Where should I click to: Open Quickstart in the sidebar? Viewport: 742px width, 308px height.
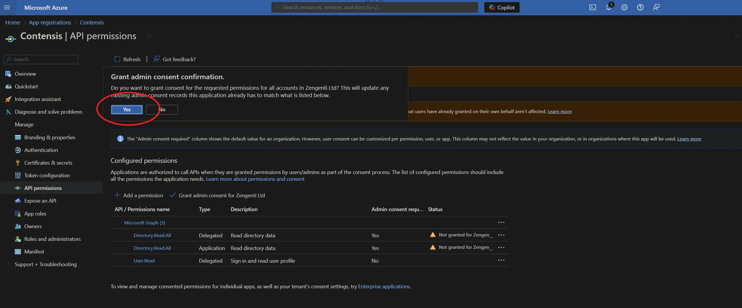[26, 87]
